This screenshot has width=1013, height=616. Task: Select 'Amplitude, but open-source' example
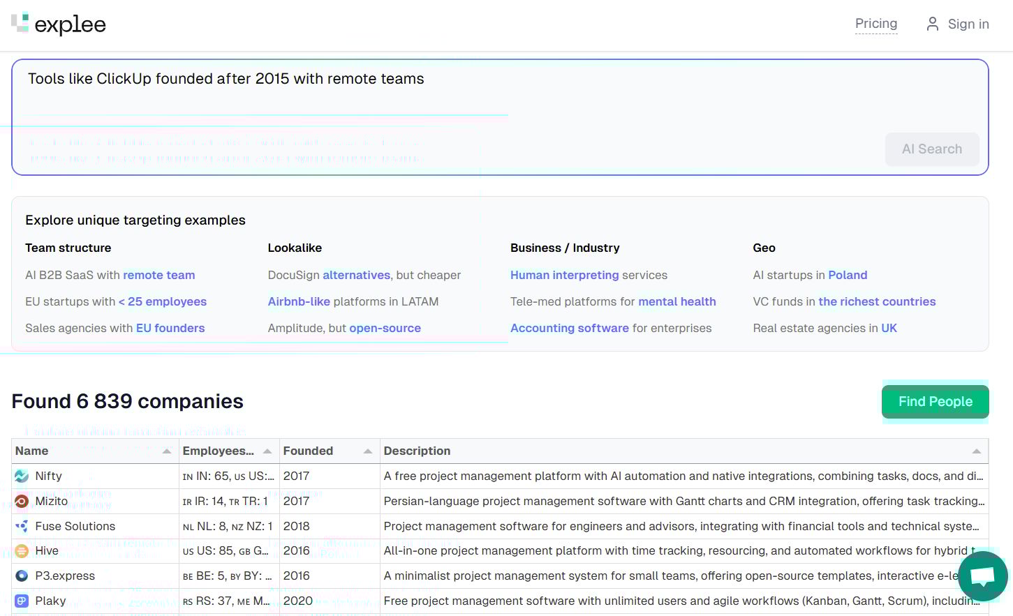(344, 328)
